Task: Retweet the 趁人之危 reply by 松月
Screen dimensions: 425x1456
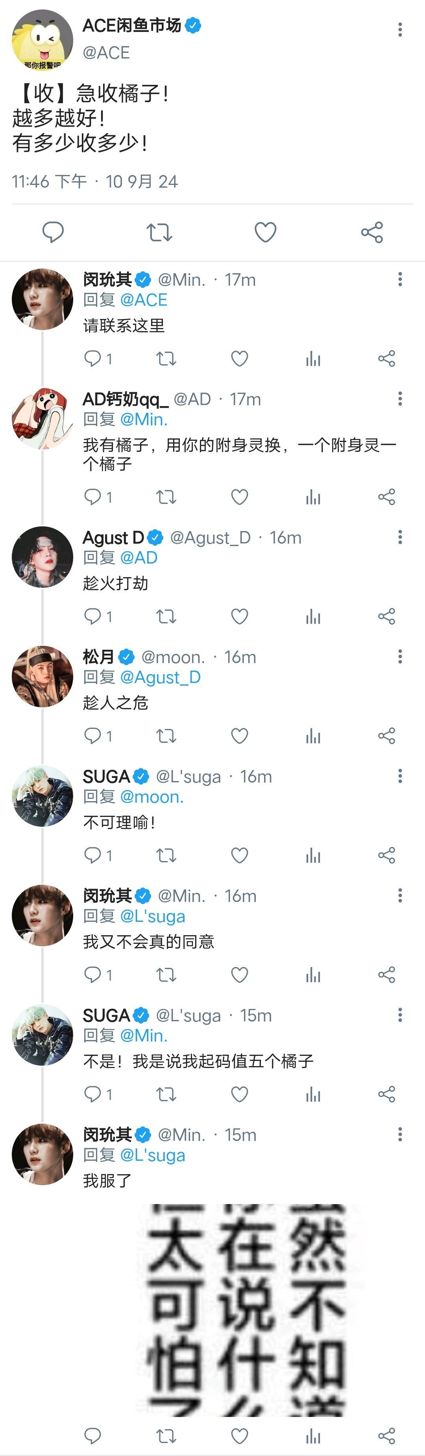Action: pos(166,735)
